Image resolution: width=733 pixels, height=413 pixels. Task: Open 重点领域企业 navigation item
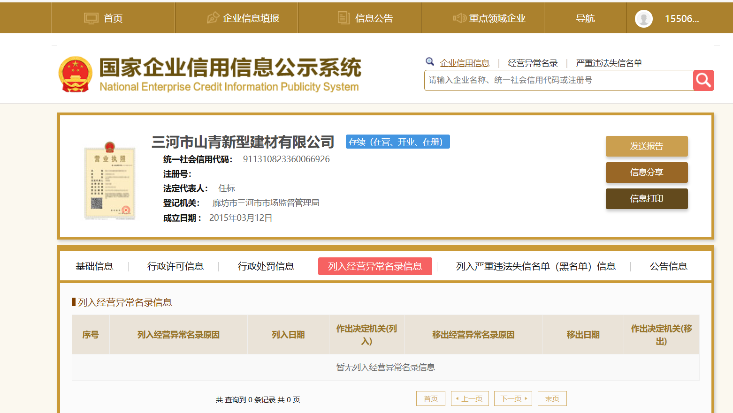tap(489, 18)
